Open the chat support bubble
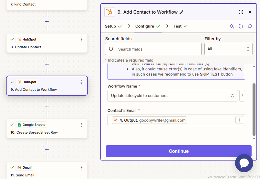Viewport: 260px width, 179px height. (244, 163)
